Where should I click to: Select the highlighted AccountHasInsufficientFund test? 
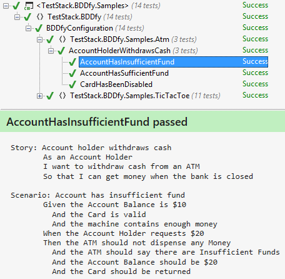[173, 62]
